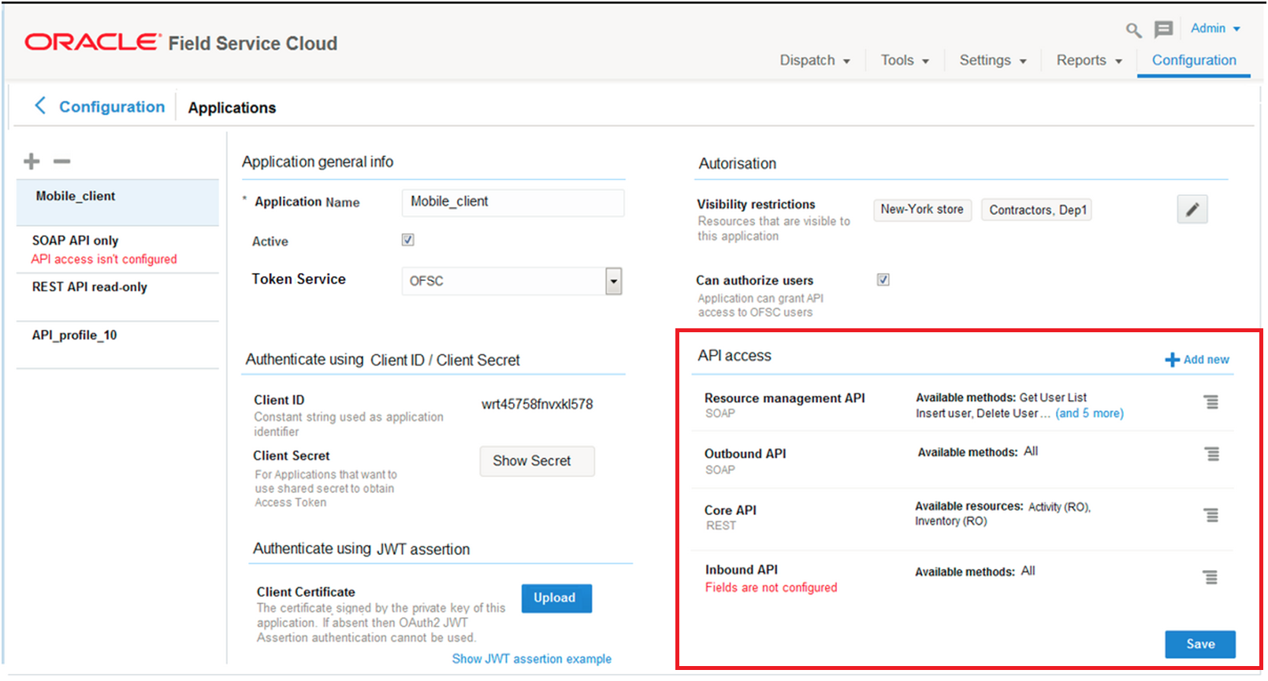Open the messages chat icon

(1163, 30)
